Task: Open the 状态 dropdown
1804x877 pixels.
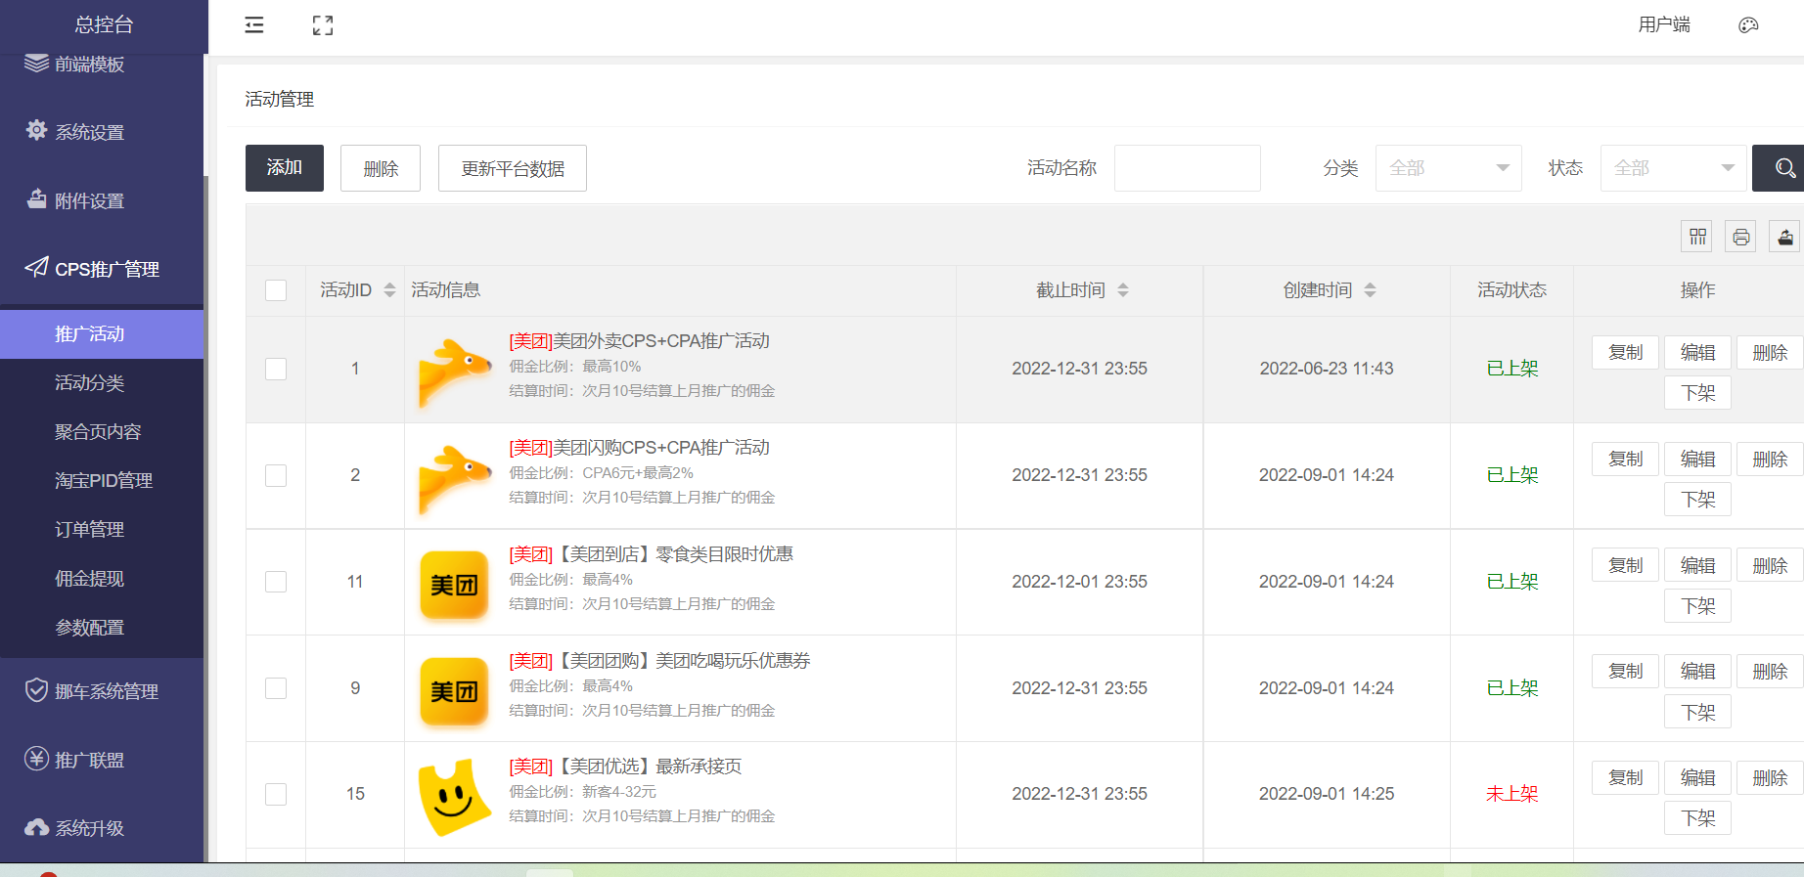Action: point(1673,168)
